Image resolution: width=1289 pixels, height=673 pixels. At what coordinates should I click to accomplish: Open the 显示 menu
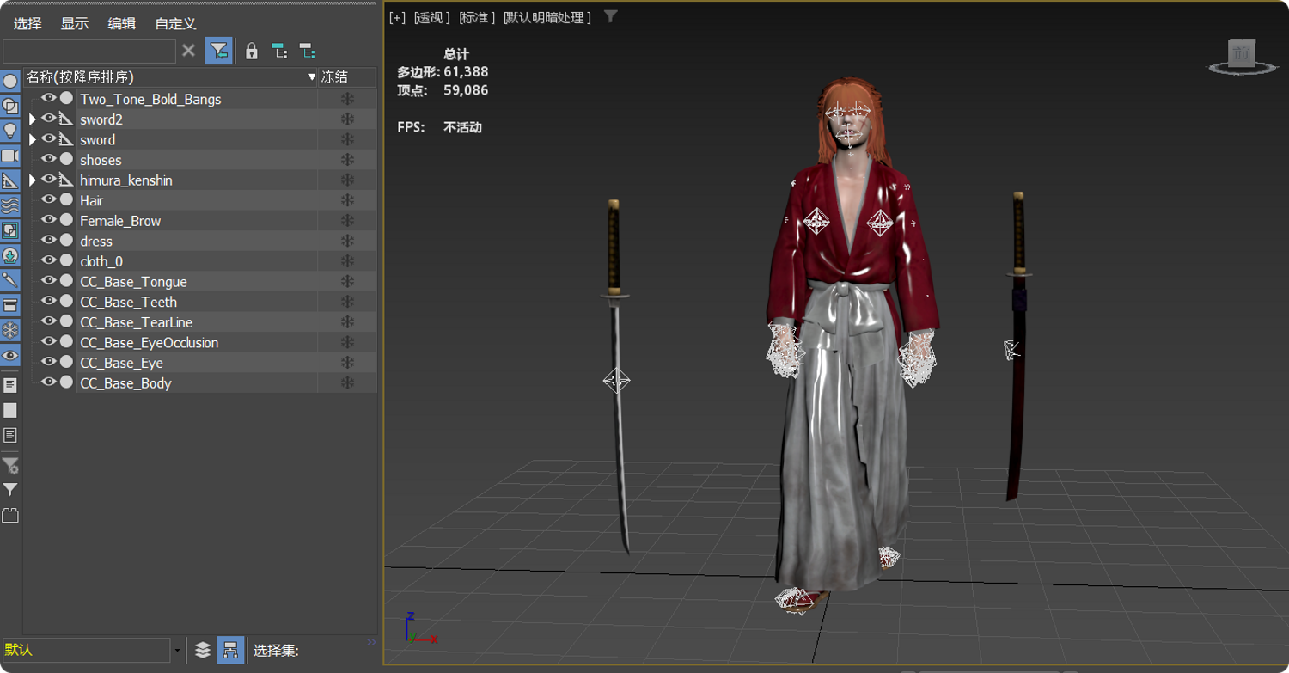click(x=75, y=23)
